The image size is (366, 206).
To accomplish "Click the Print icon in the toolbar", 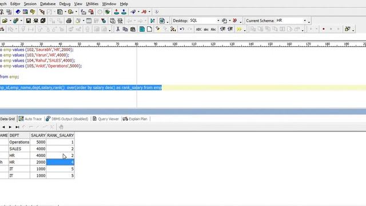I will click(x=69, y=21).
